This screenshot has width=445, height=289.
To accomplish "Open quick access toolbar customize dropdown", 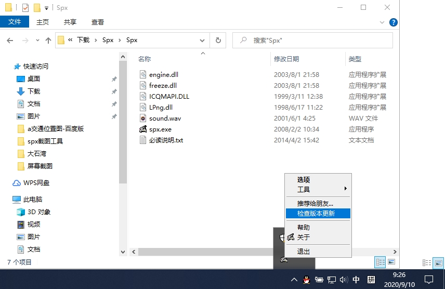I will [46, 8].
